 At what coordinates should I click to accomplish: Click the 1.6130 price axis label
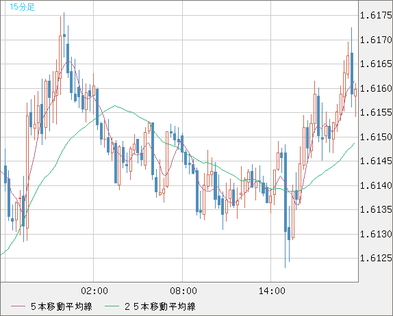(376, 234)
